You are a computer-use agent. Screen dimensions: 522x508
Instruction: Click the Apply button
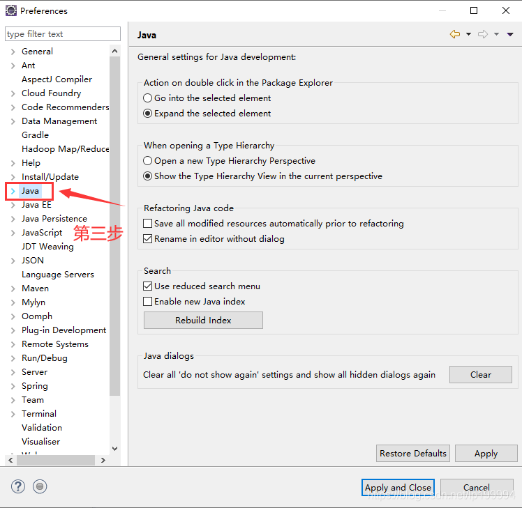coord(486,454)
